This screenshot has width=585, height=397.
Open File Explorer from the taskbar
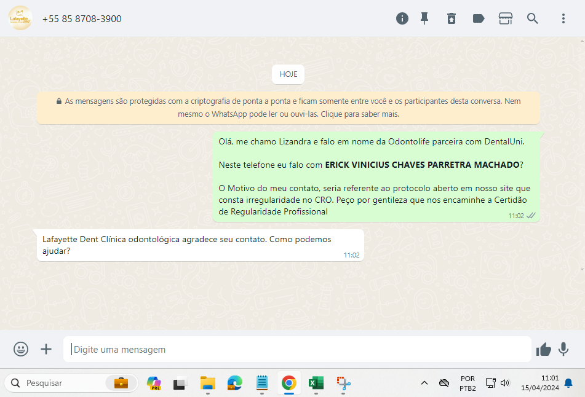(208, 383)
